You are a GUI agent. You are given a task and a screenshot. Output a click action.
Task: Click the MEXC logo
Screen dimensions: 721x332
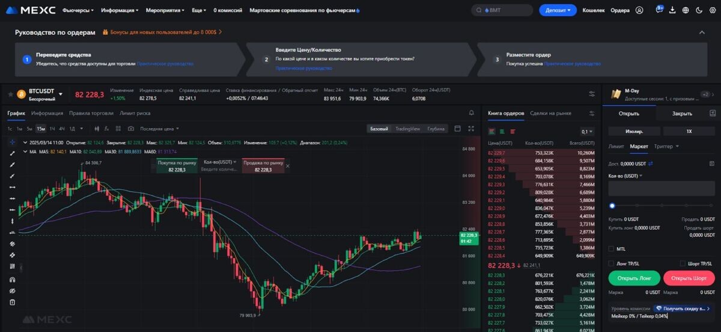[30, 10]
